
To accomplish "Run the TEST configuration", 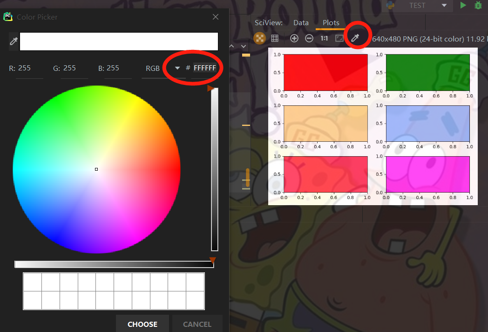I will tap(463, 5).
